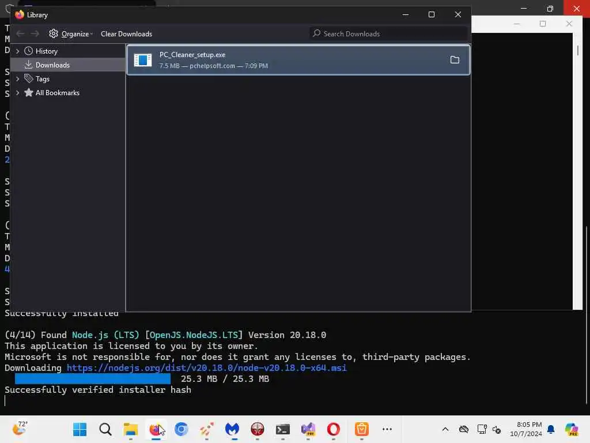Show more taskbar apps via ellipsis

tap(387, 429)
